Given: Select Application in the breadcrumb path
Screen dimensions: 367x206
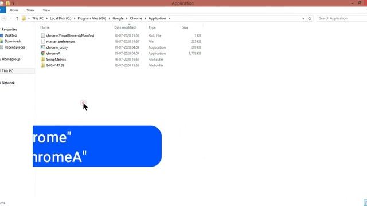Looking at the screenshot, I should 157,18.
